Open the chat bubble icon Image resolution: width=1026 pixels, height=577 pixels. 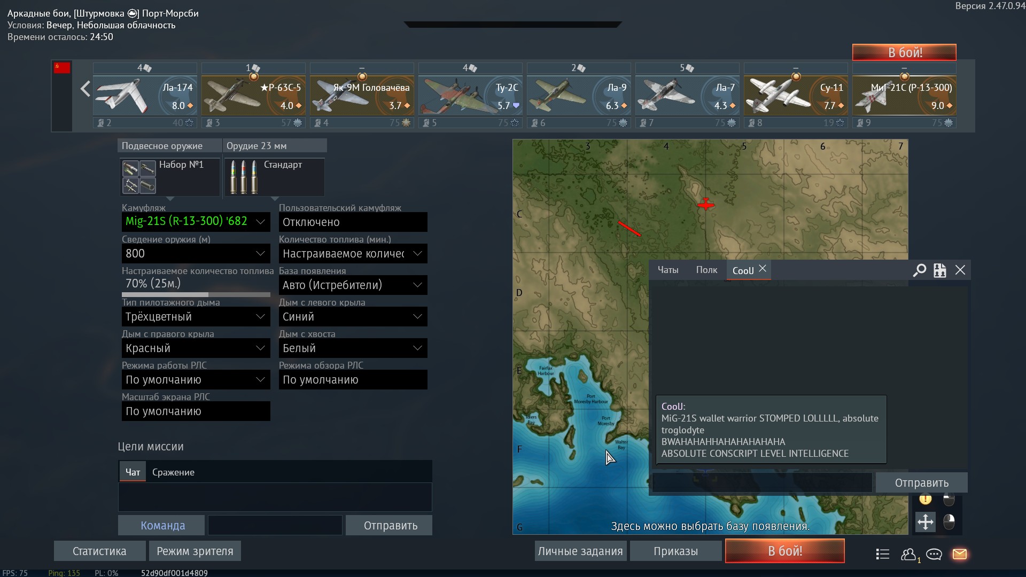(x=934, y=554)
